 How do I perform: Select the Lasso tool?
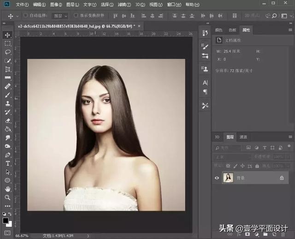(7, 52)
